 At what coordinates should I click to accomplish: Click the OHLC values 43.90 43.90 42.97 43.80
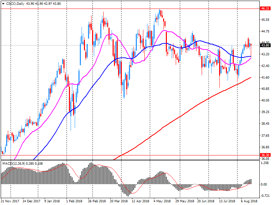(44, 4)
